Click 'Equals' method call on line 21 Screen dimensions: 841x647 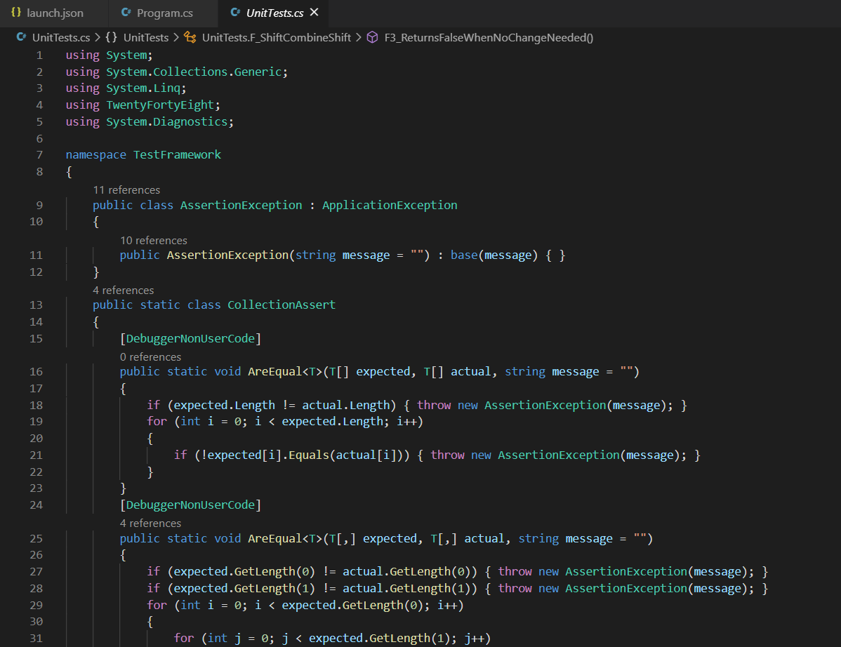coord(309,455)
